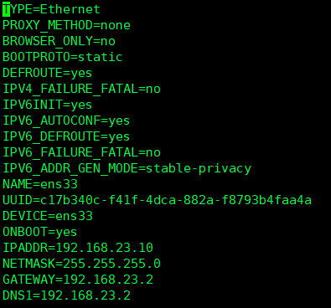Viewport: 331px width, 308px height.
Task: Click the NAME=ens33 line
Action: coord(40,184)
